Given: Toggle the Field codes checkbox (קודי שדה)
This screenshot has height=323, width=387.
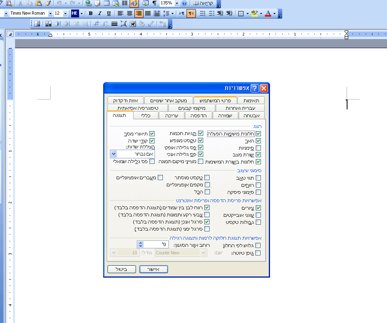Looking at the screenshot, I should coord(152,141).
